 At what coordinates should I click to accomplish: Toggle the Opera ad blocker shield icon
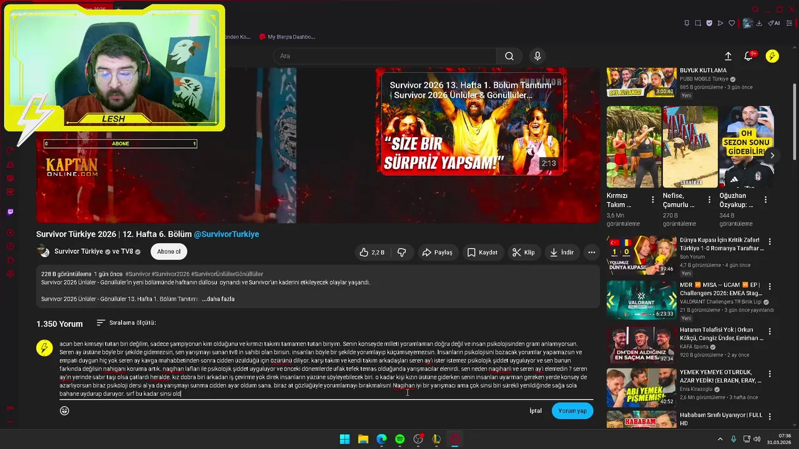pos(709,23)
